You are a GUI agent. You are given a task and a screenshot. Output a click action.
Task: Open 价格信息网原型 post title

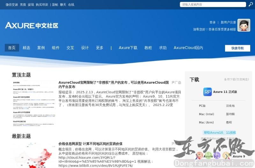pyautogui.click(x=91, y=144)
